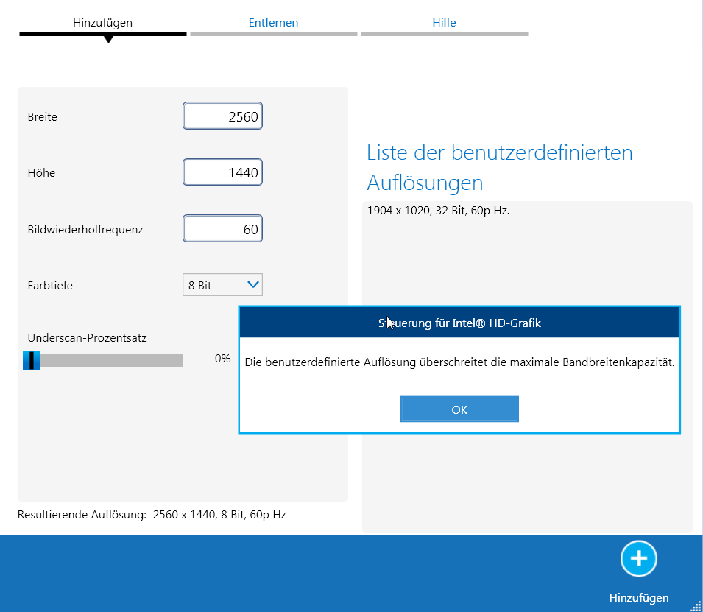Click inside the Höhe input box
This screenshot has width=703, height=612.
[222, 172]
